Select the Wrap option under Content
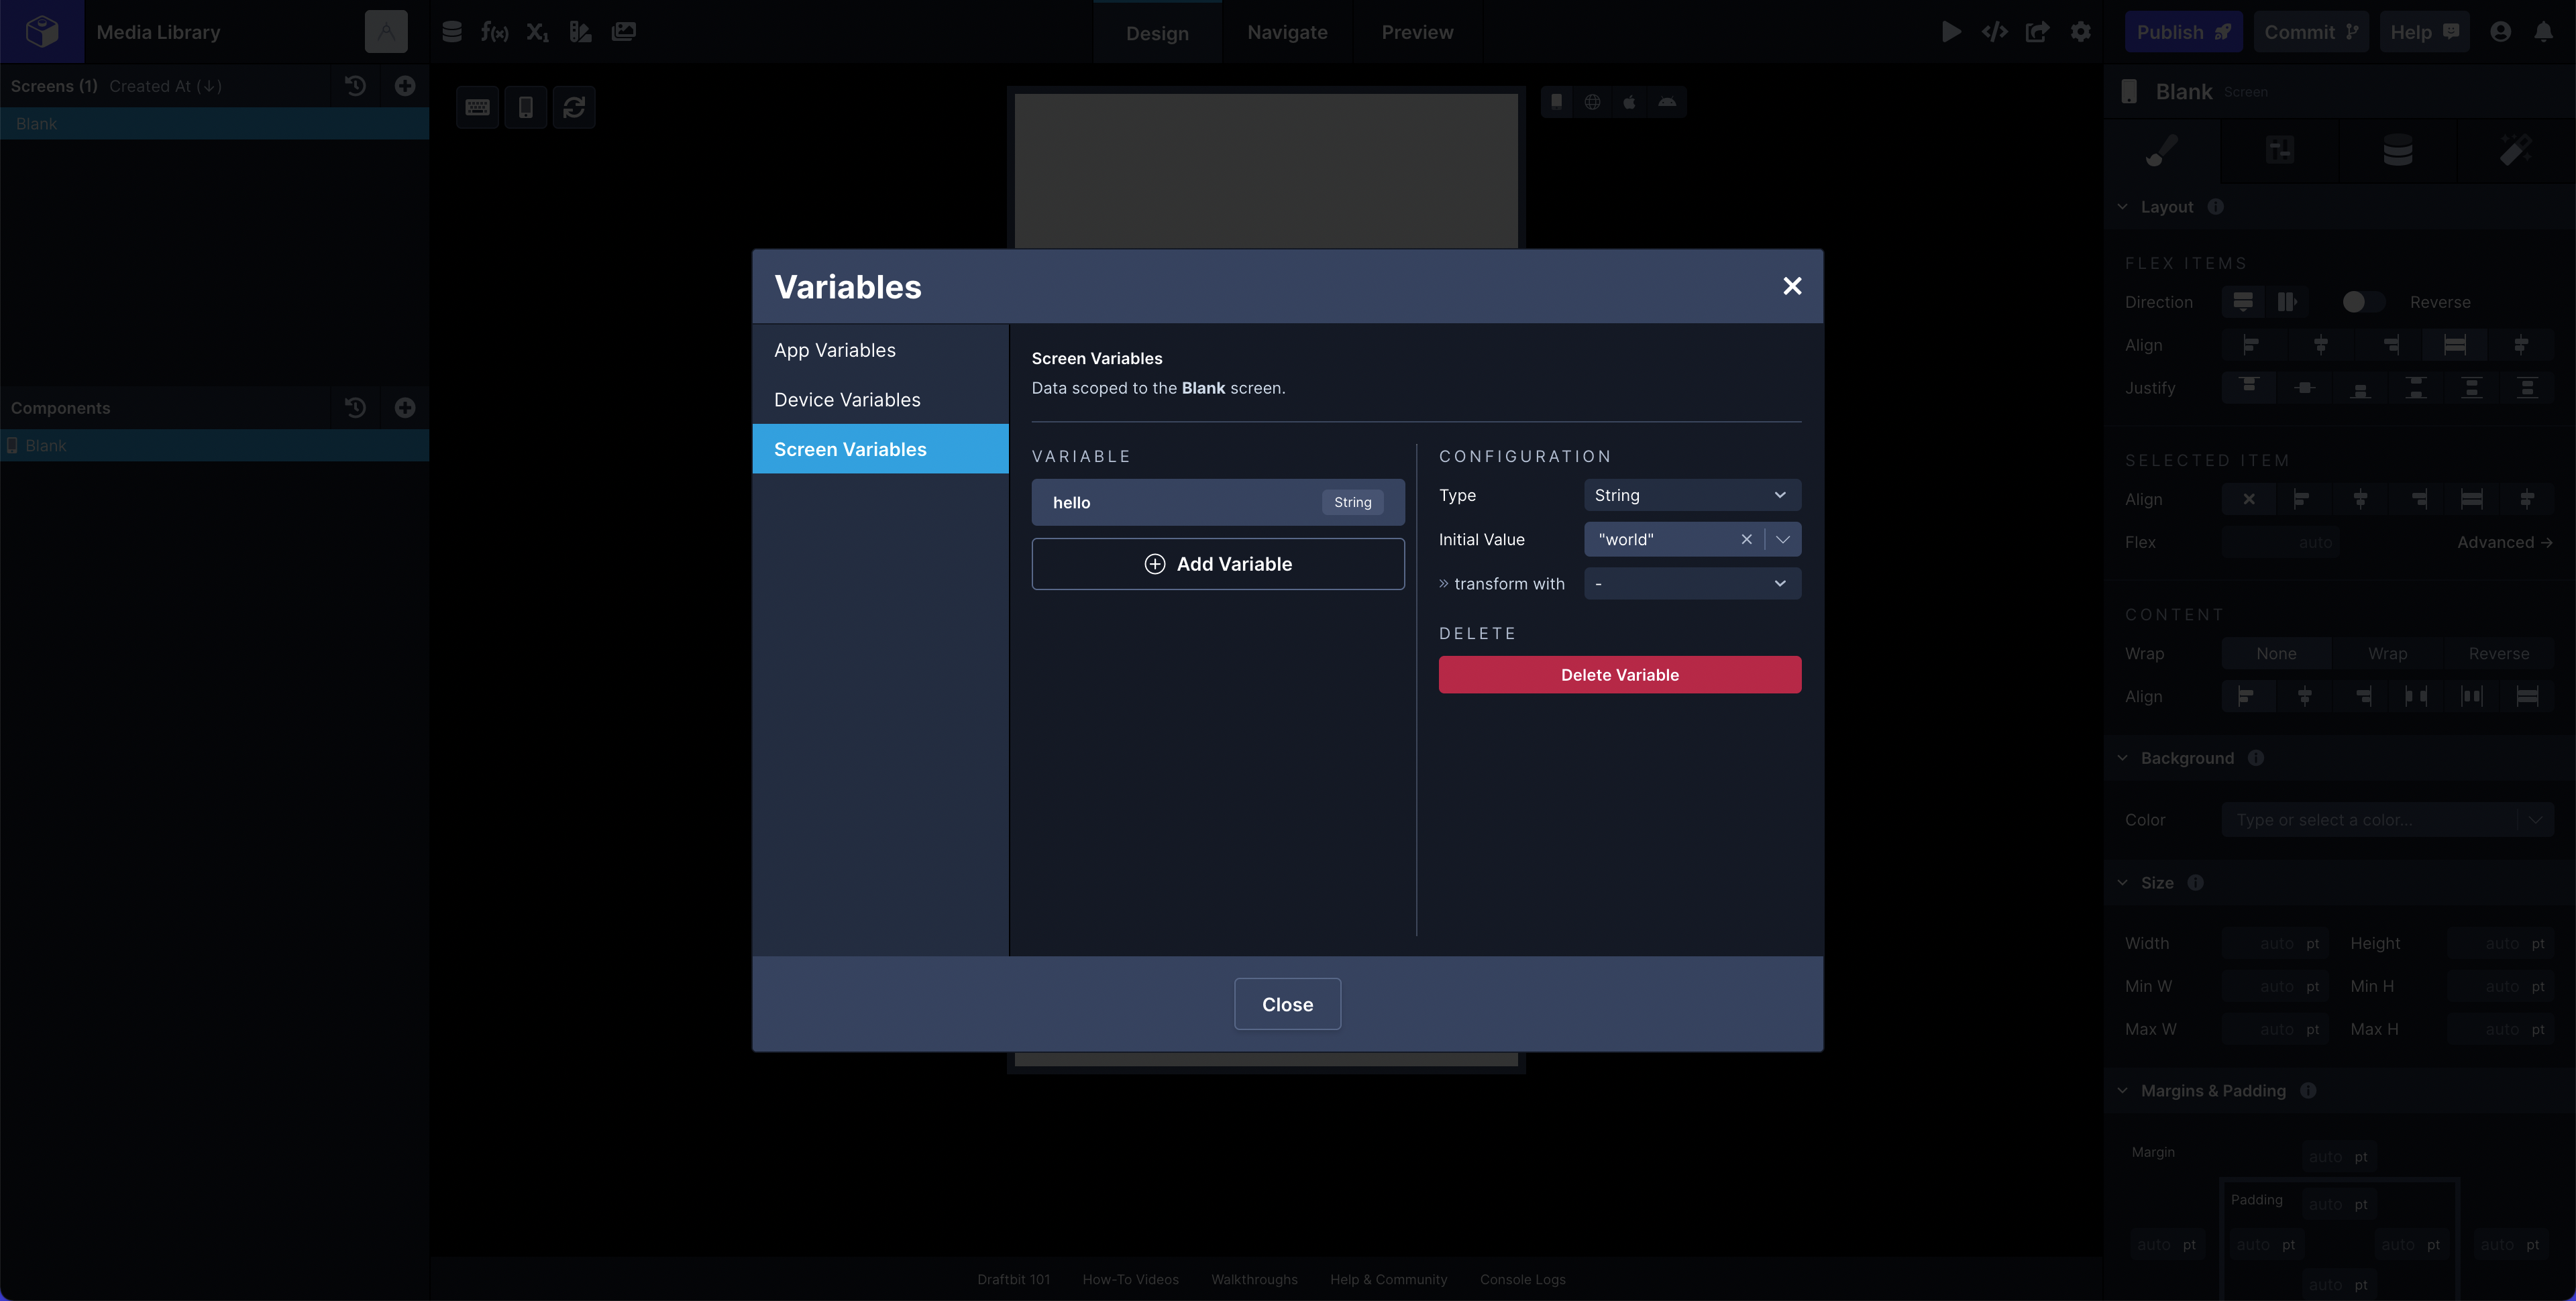The width and height of the screenshot is (2576, 1301). 2387,654
